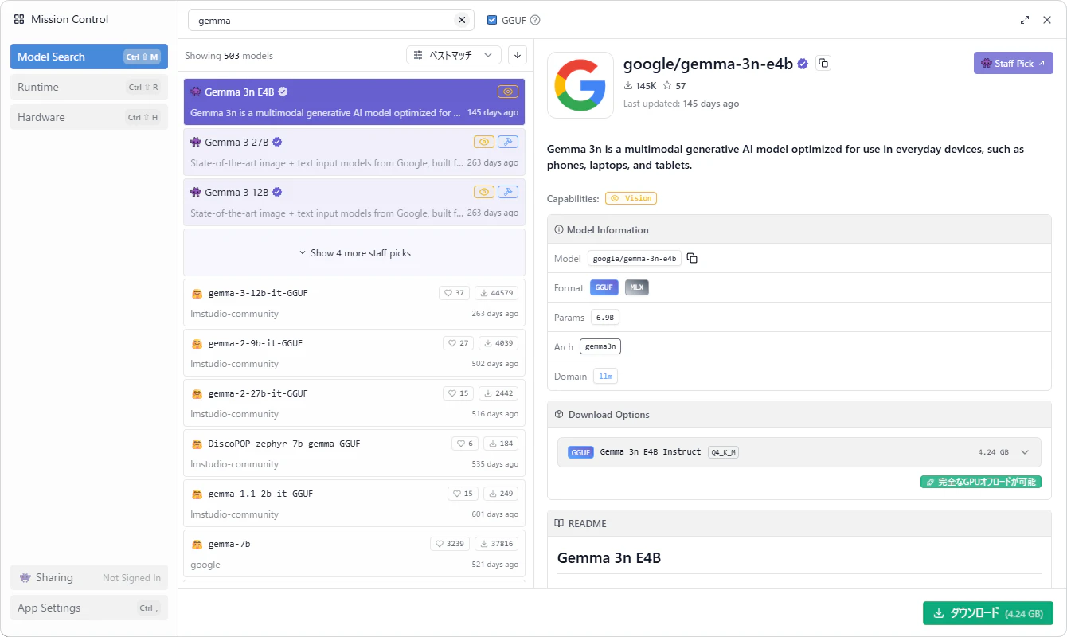Open the gemma-2-27b-it-GGUF result
1067x637 pixels.
click(x=354, y=403)
